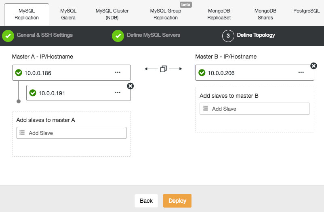This screenshot has width=324, height=212.
Task: Click the green status check for 10.0.0.206
Action: [202, 73]
